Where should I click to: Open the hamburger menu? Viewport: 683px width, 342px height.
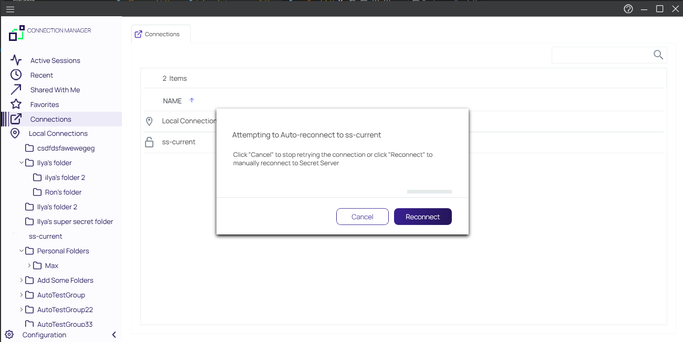click(9, 9)
